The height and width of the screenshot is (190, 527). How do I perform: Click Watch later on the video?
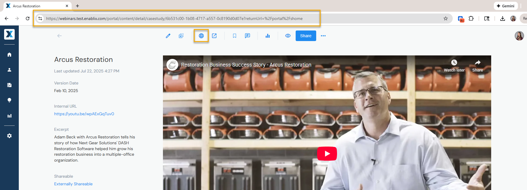[x=454, y=66]
